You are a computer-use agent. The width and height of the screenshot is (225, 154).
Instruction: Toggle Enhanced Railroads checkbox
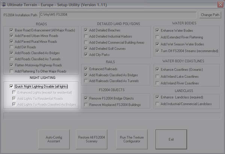coord(86,69)
